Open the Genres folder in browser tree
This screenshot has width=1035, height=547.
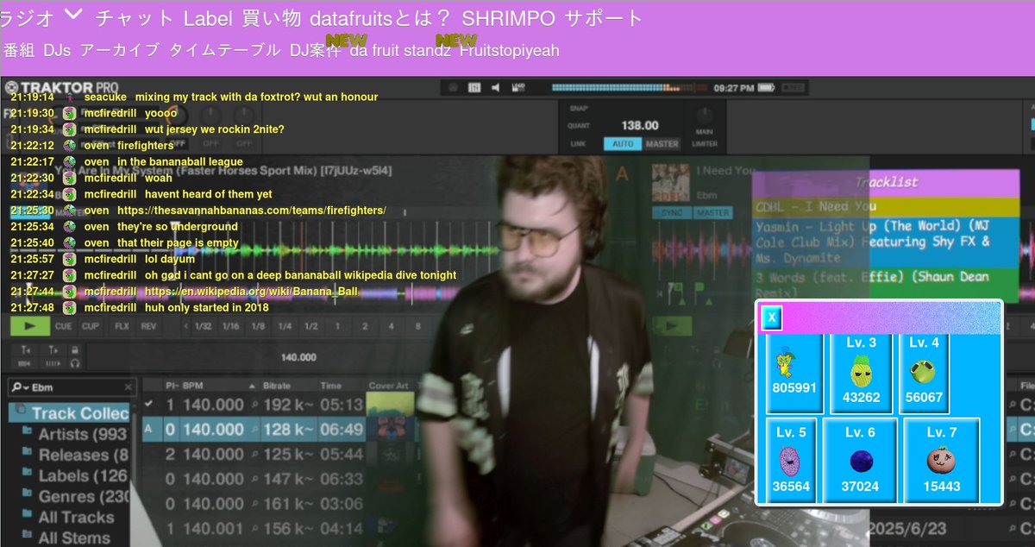pos(74,496)
